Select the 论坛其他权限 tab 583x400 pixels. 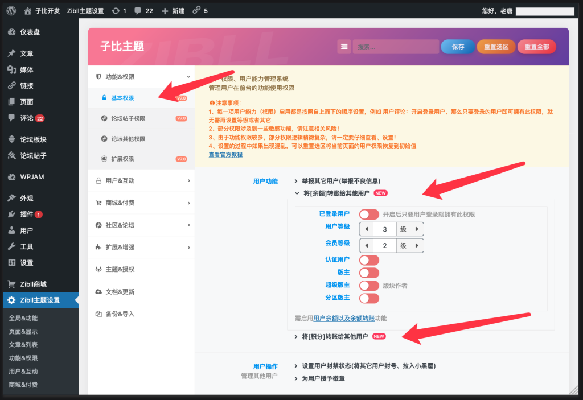[x=141, y=139]
